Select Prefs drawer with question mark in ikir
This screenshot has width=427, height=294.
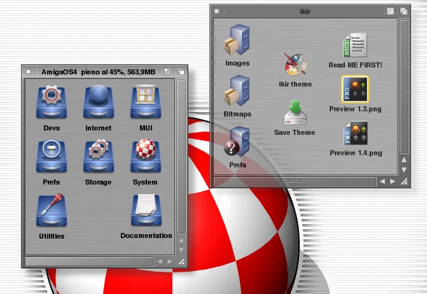237,143
